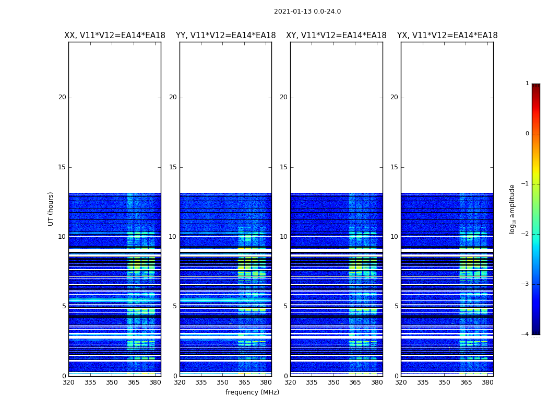Click the 365 frequency tick of XX panel
548x418 pixels.
(134, 382)
